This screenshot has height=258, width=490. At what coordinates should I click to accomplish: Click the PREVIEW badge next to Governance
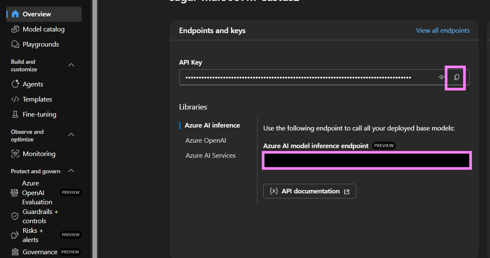coord(70,252)
